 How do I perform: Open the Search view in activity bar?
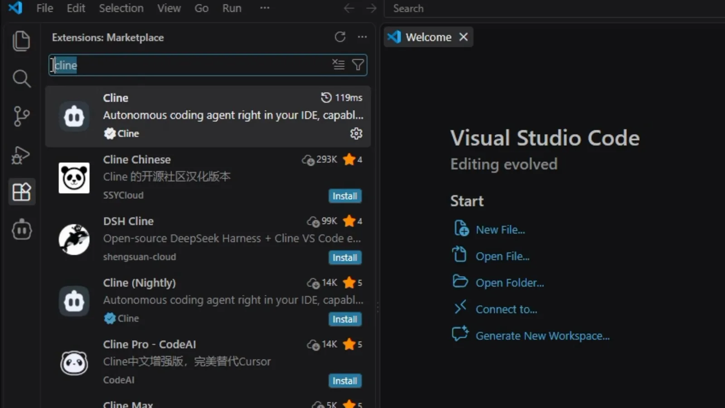point(21,78)
